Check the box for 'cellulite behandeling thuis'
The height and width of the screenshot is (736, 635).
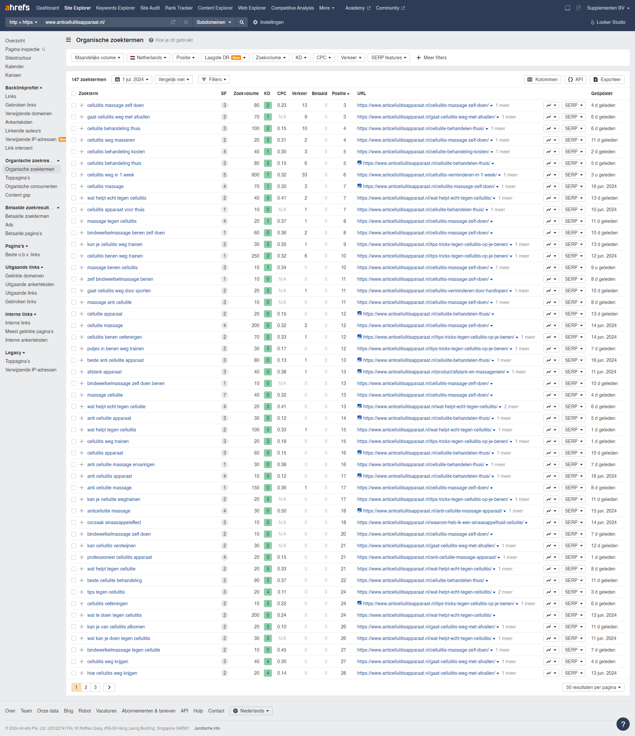74,128
